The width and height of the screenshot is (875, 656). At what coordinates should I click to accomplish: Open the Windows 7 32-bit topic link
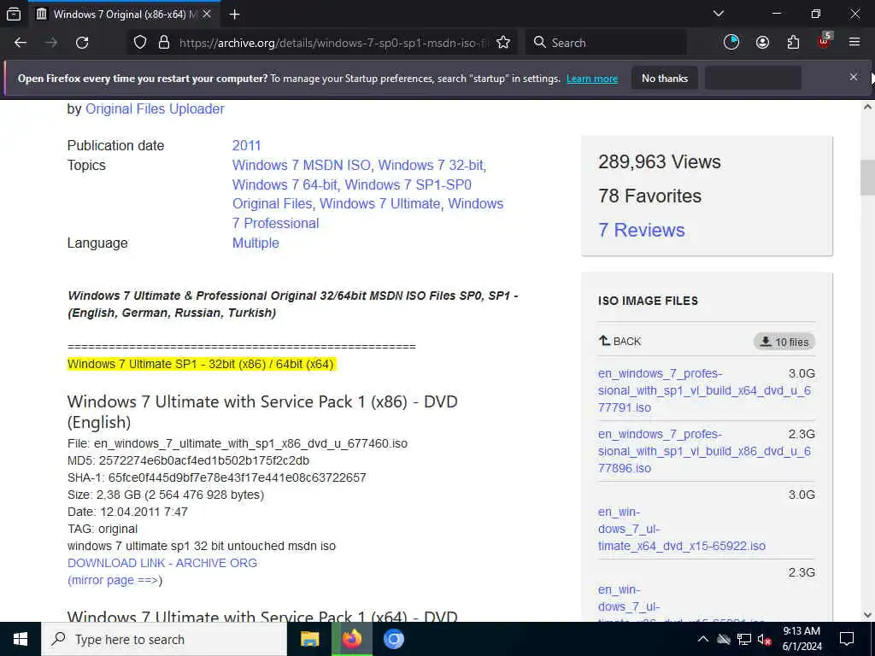pyautogui.click(x=431, y=165)
